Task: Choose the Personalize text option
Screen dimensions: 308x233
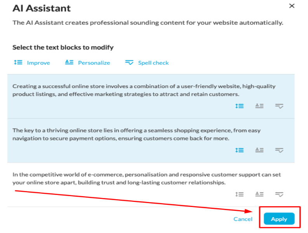Action: [94, 63]
